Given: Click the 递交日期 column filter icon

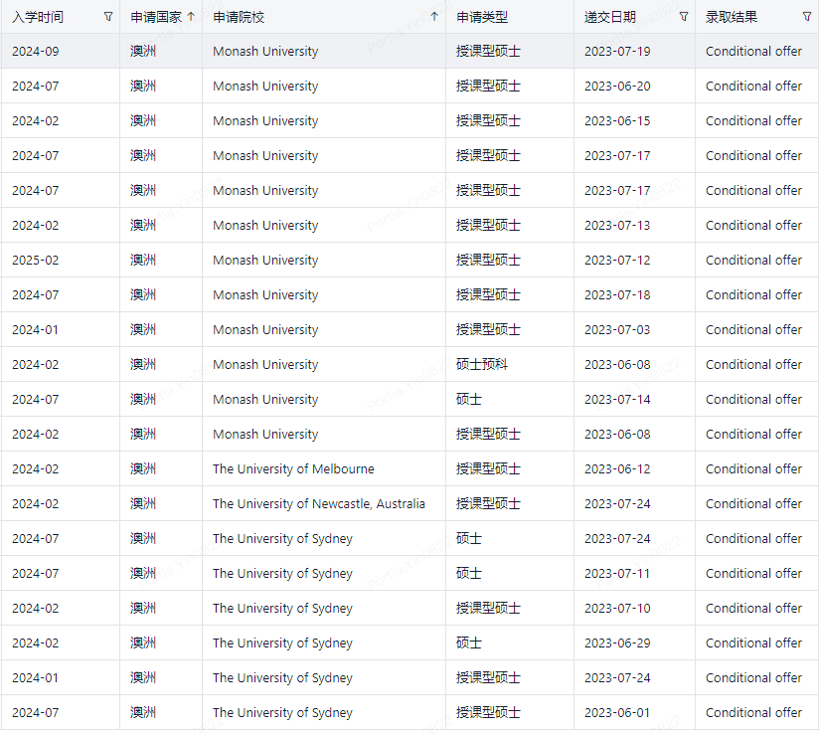Looking at the screenshot, I should coord(684,17).
